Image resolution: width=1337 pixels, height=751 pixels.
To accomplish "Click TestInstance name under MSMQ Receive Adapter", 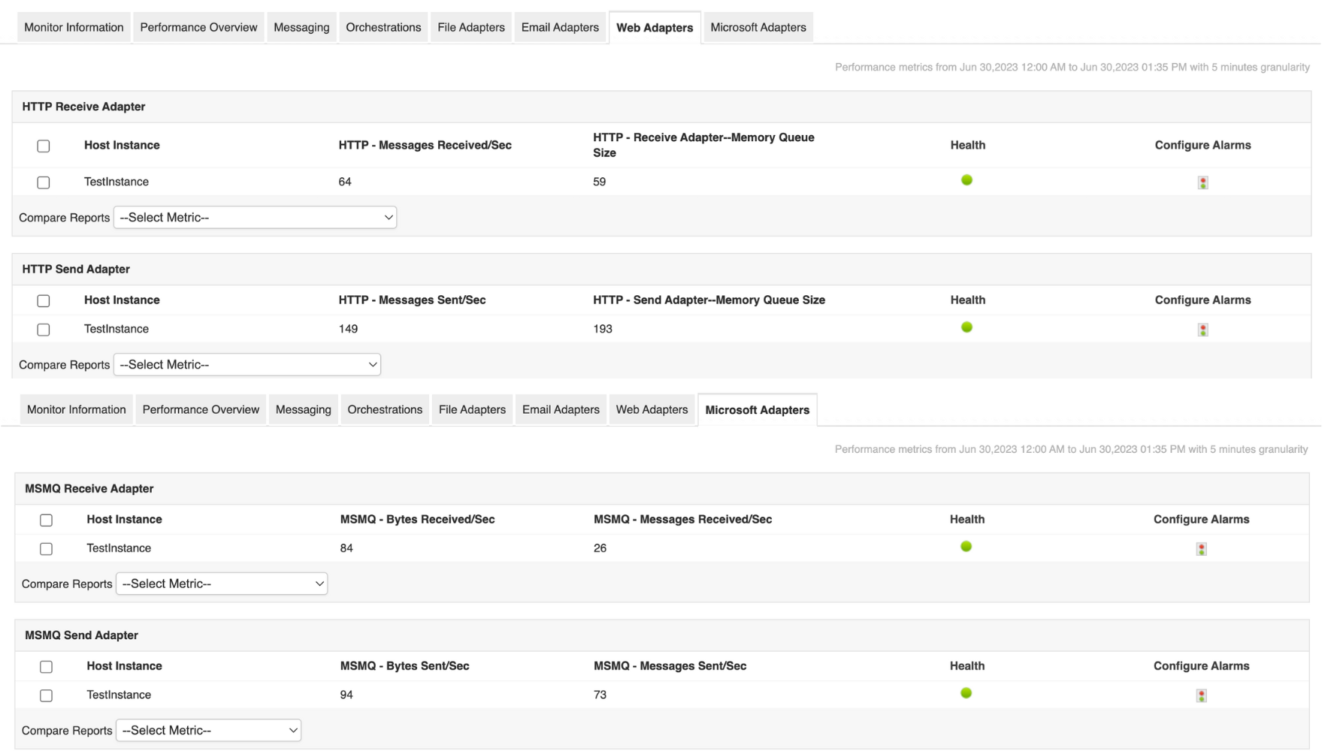I will [x=119, y=548].
